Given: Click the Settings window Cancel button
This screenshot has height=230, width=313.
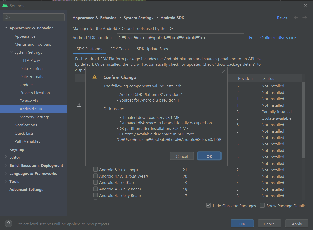Looking at the screenshot, I should [x=270, y=224].
